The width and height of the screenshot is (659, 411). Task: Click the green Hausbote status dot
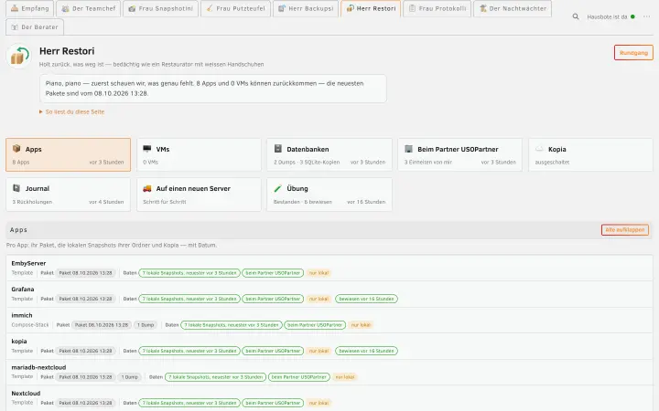(x=632, y=16)
